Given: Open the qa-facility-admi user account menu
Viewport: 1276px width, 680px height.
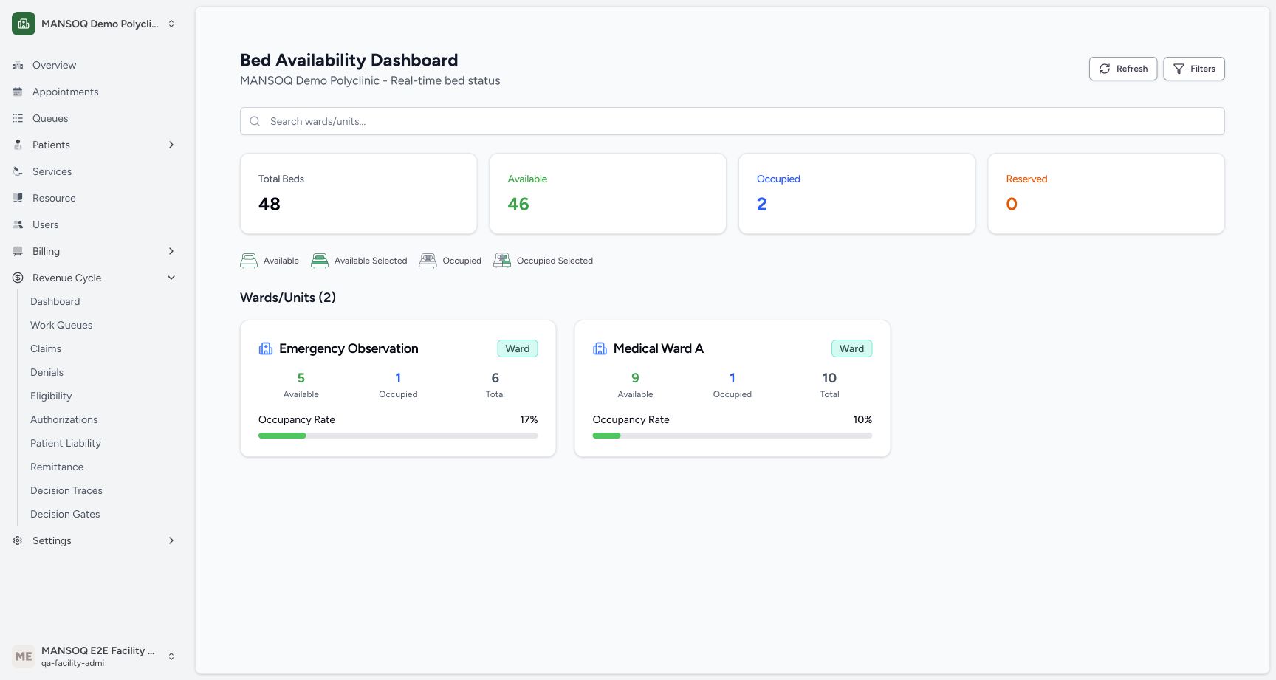Looking at the screenshot, I should coord(95,656).
